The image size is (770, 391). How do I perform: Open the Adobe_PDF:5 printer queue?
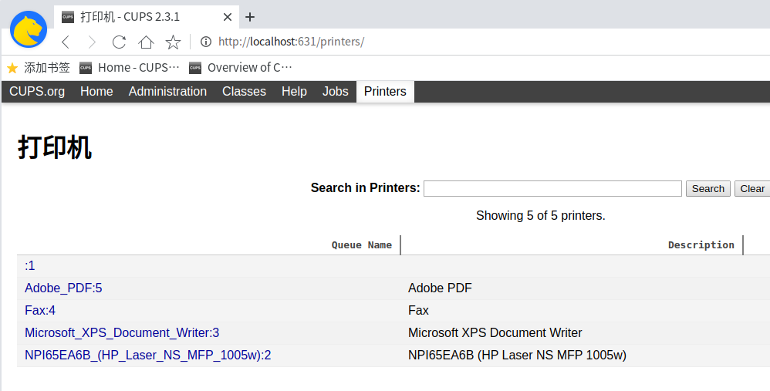[63, 288]
